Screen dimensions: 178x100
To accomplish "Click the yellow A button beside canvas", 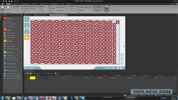I will [27, 37].
